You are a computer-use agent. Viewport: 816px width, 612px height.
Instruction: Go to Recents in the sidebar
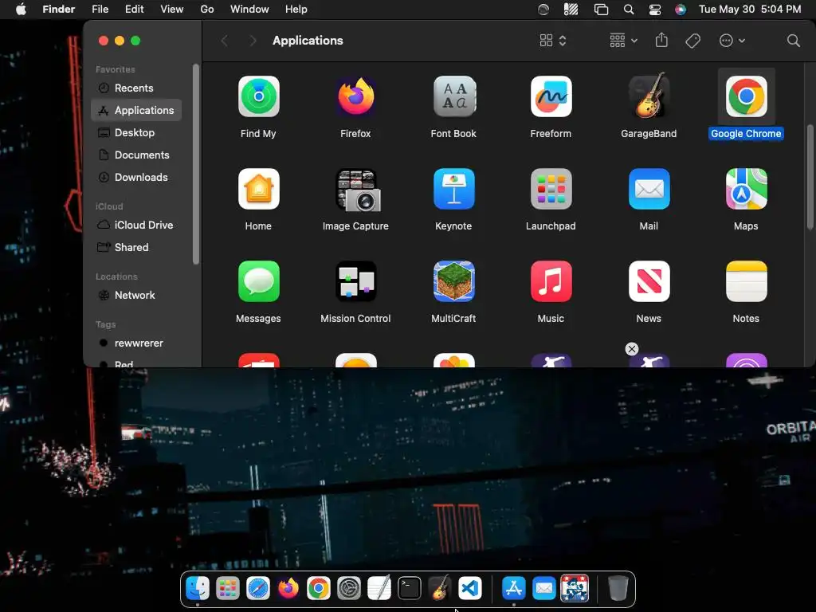136,88
